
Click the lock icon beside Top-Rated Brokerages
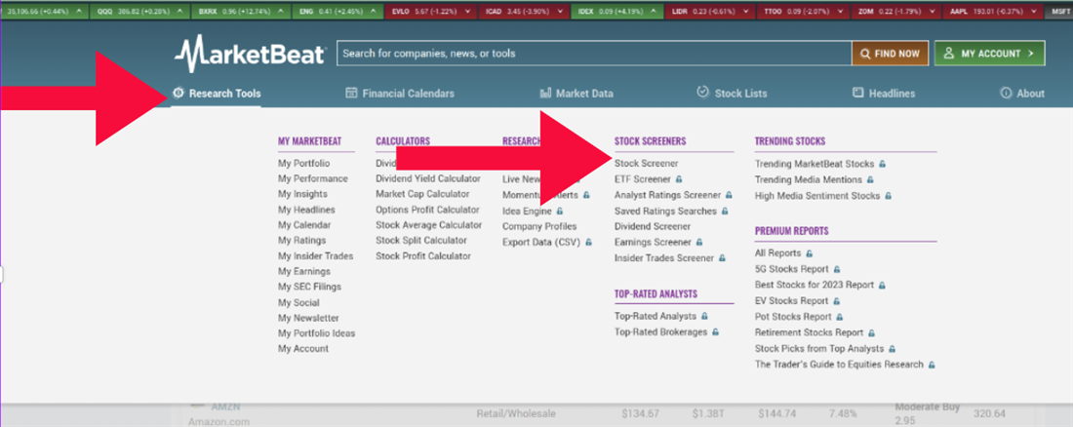(x=715, y=332)
